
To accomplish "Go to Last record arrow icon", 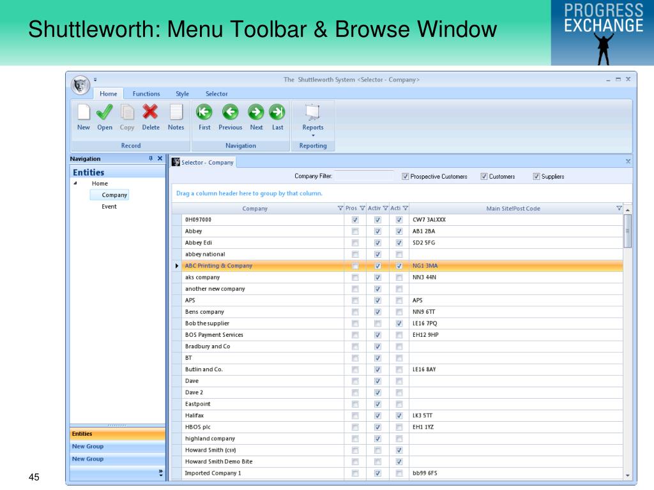I will tap(277, 113).
